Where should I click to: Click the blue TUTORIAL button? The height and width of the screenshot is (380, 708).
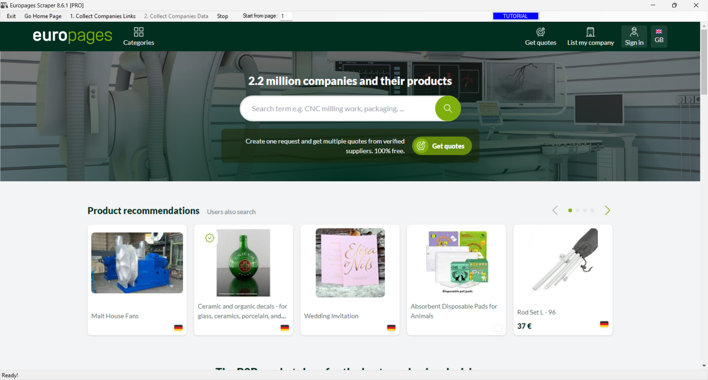[516, 16]
